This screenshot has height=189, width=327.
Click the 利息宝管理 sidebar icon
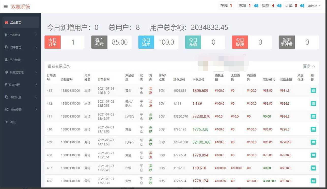point(6,72)
